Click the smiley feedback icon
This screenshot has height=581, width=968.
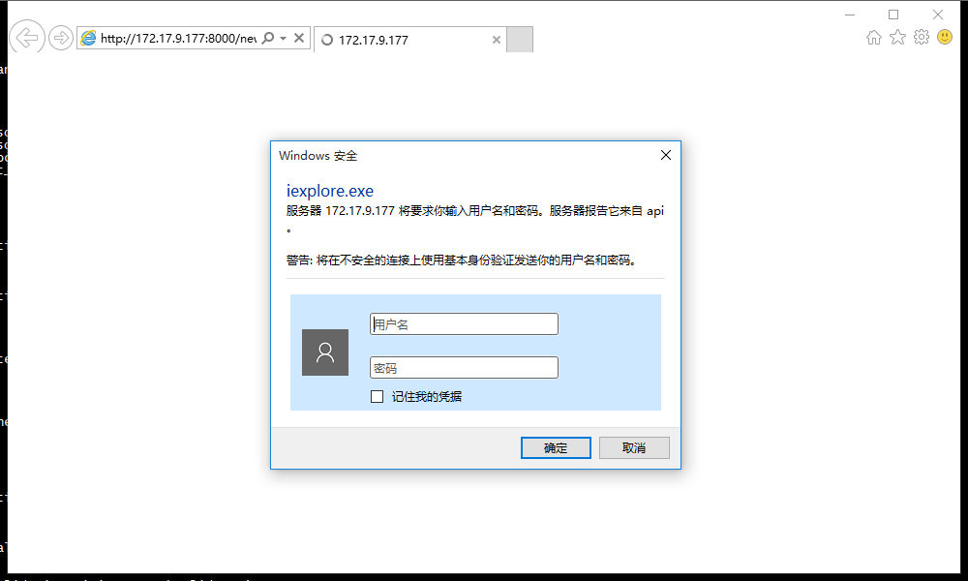click(x=945, y=37)
